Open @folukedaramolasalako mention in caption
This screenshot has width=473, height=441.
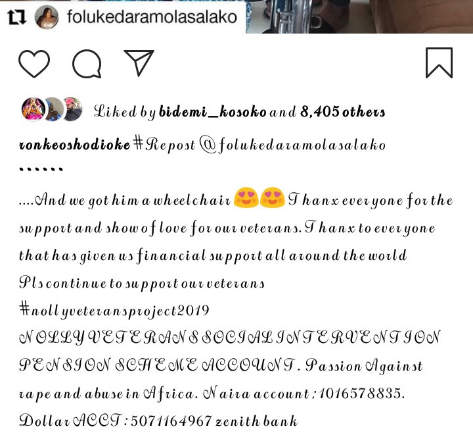pos(292,145)
